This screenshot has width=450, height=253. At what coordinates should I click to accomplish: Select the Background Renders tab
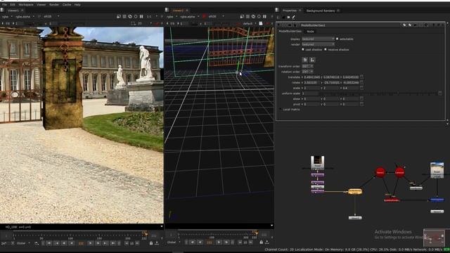[x=321, y=11]
